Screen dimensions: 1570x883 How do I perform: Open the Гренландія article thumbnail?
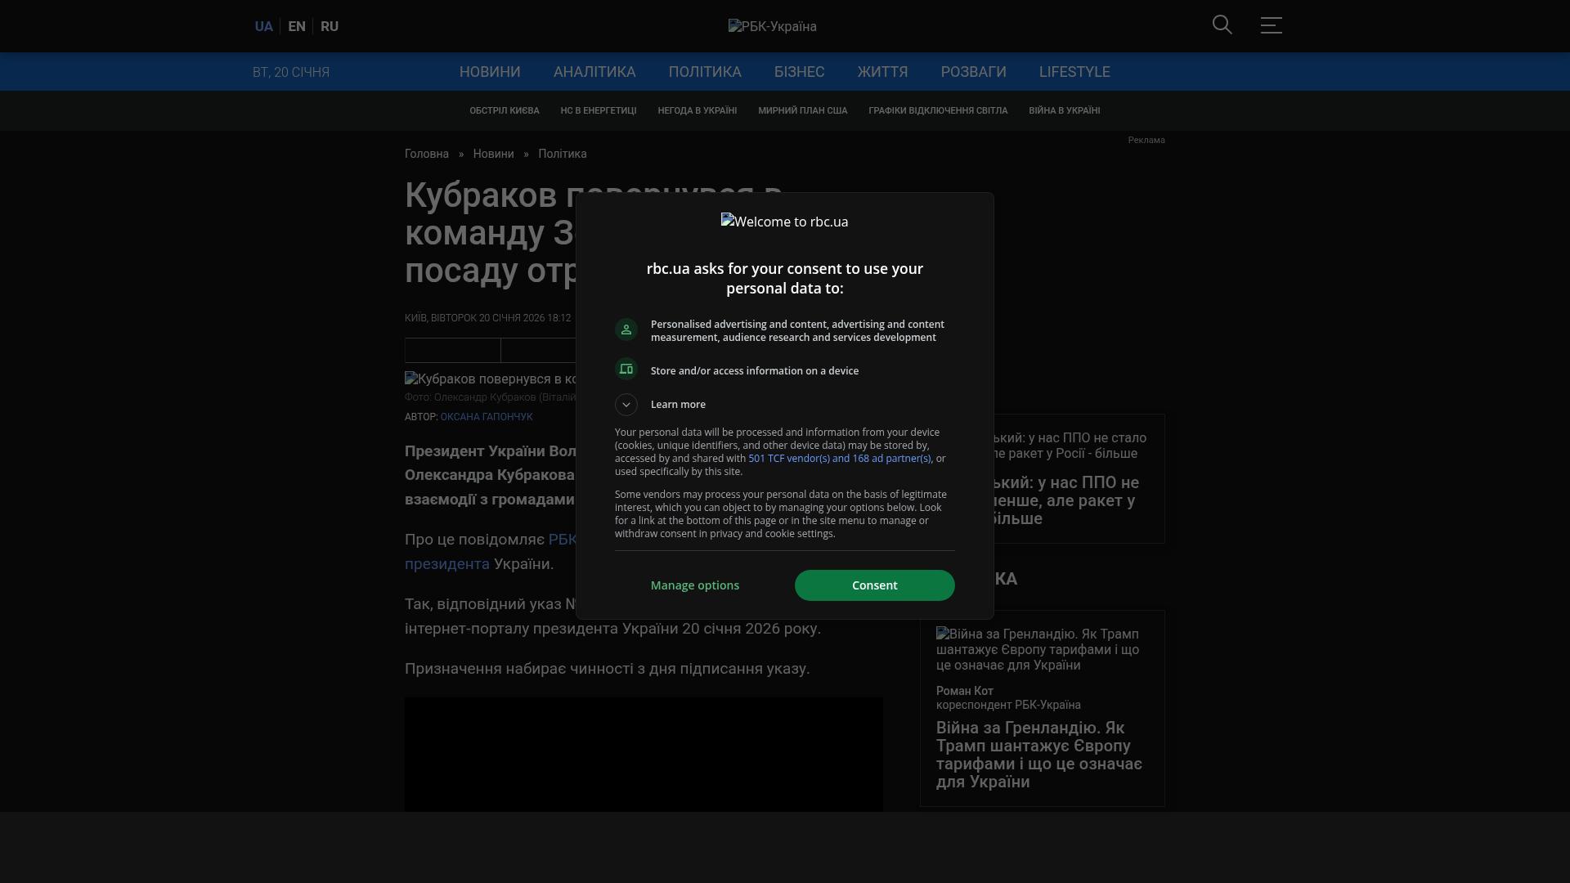[1037, 649]
